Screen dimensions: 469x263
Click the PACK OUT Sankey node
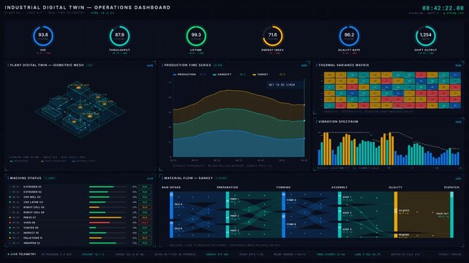point(451,215)
